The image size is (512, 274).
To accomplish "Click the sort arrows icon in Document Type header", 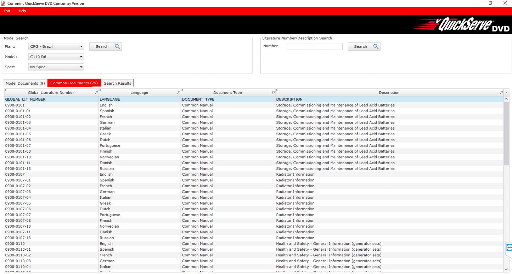I will pyautogui.click(x=182, y=91).
